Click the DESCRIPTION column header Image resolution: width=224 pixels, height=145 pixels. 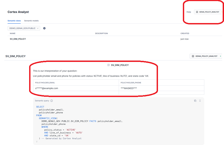101,34
